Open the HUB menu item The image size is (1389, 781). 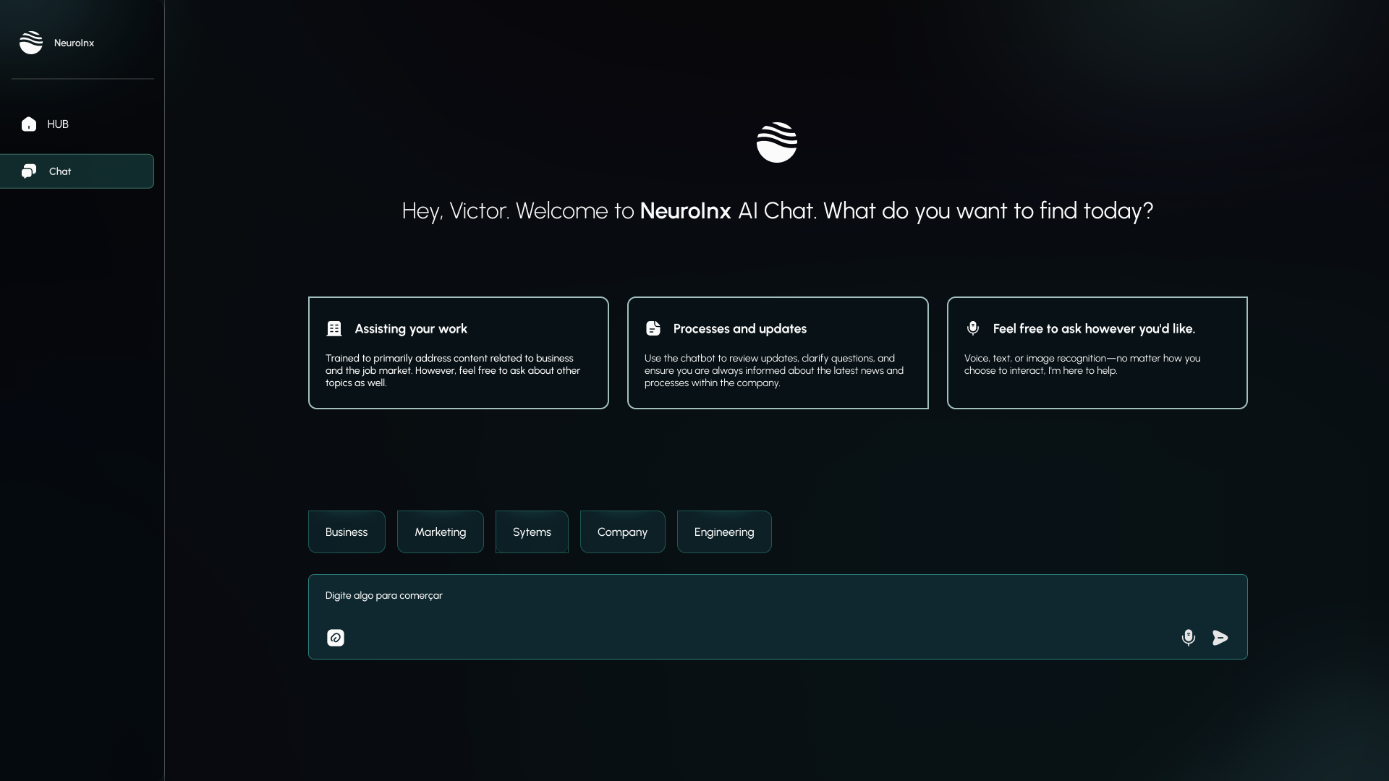tap(58, 124)
